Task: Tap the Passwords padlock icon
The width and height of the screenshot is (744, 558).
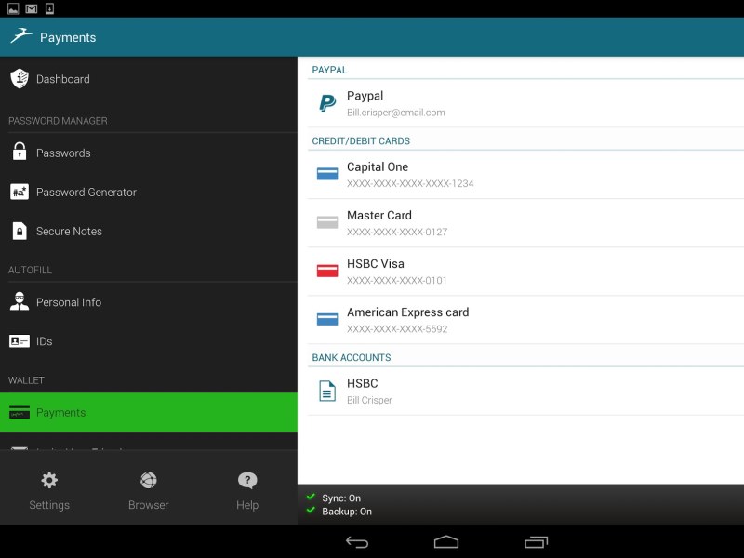Action: (20, 152)
